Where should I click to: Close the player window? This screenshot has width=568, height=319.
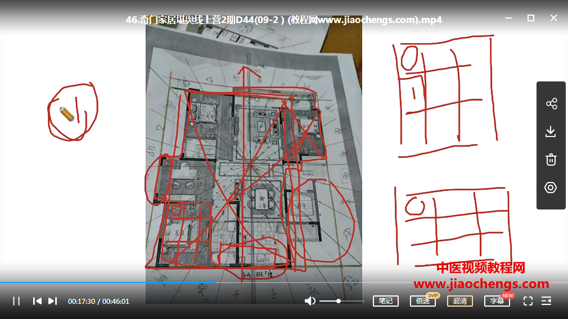[553, 18]
